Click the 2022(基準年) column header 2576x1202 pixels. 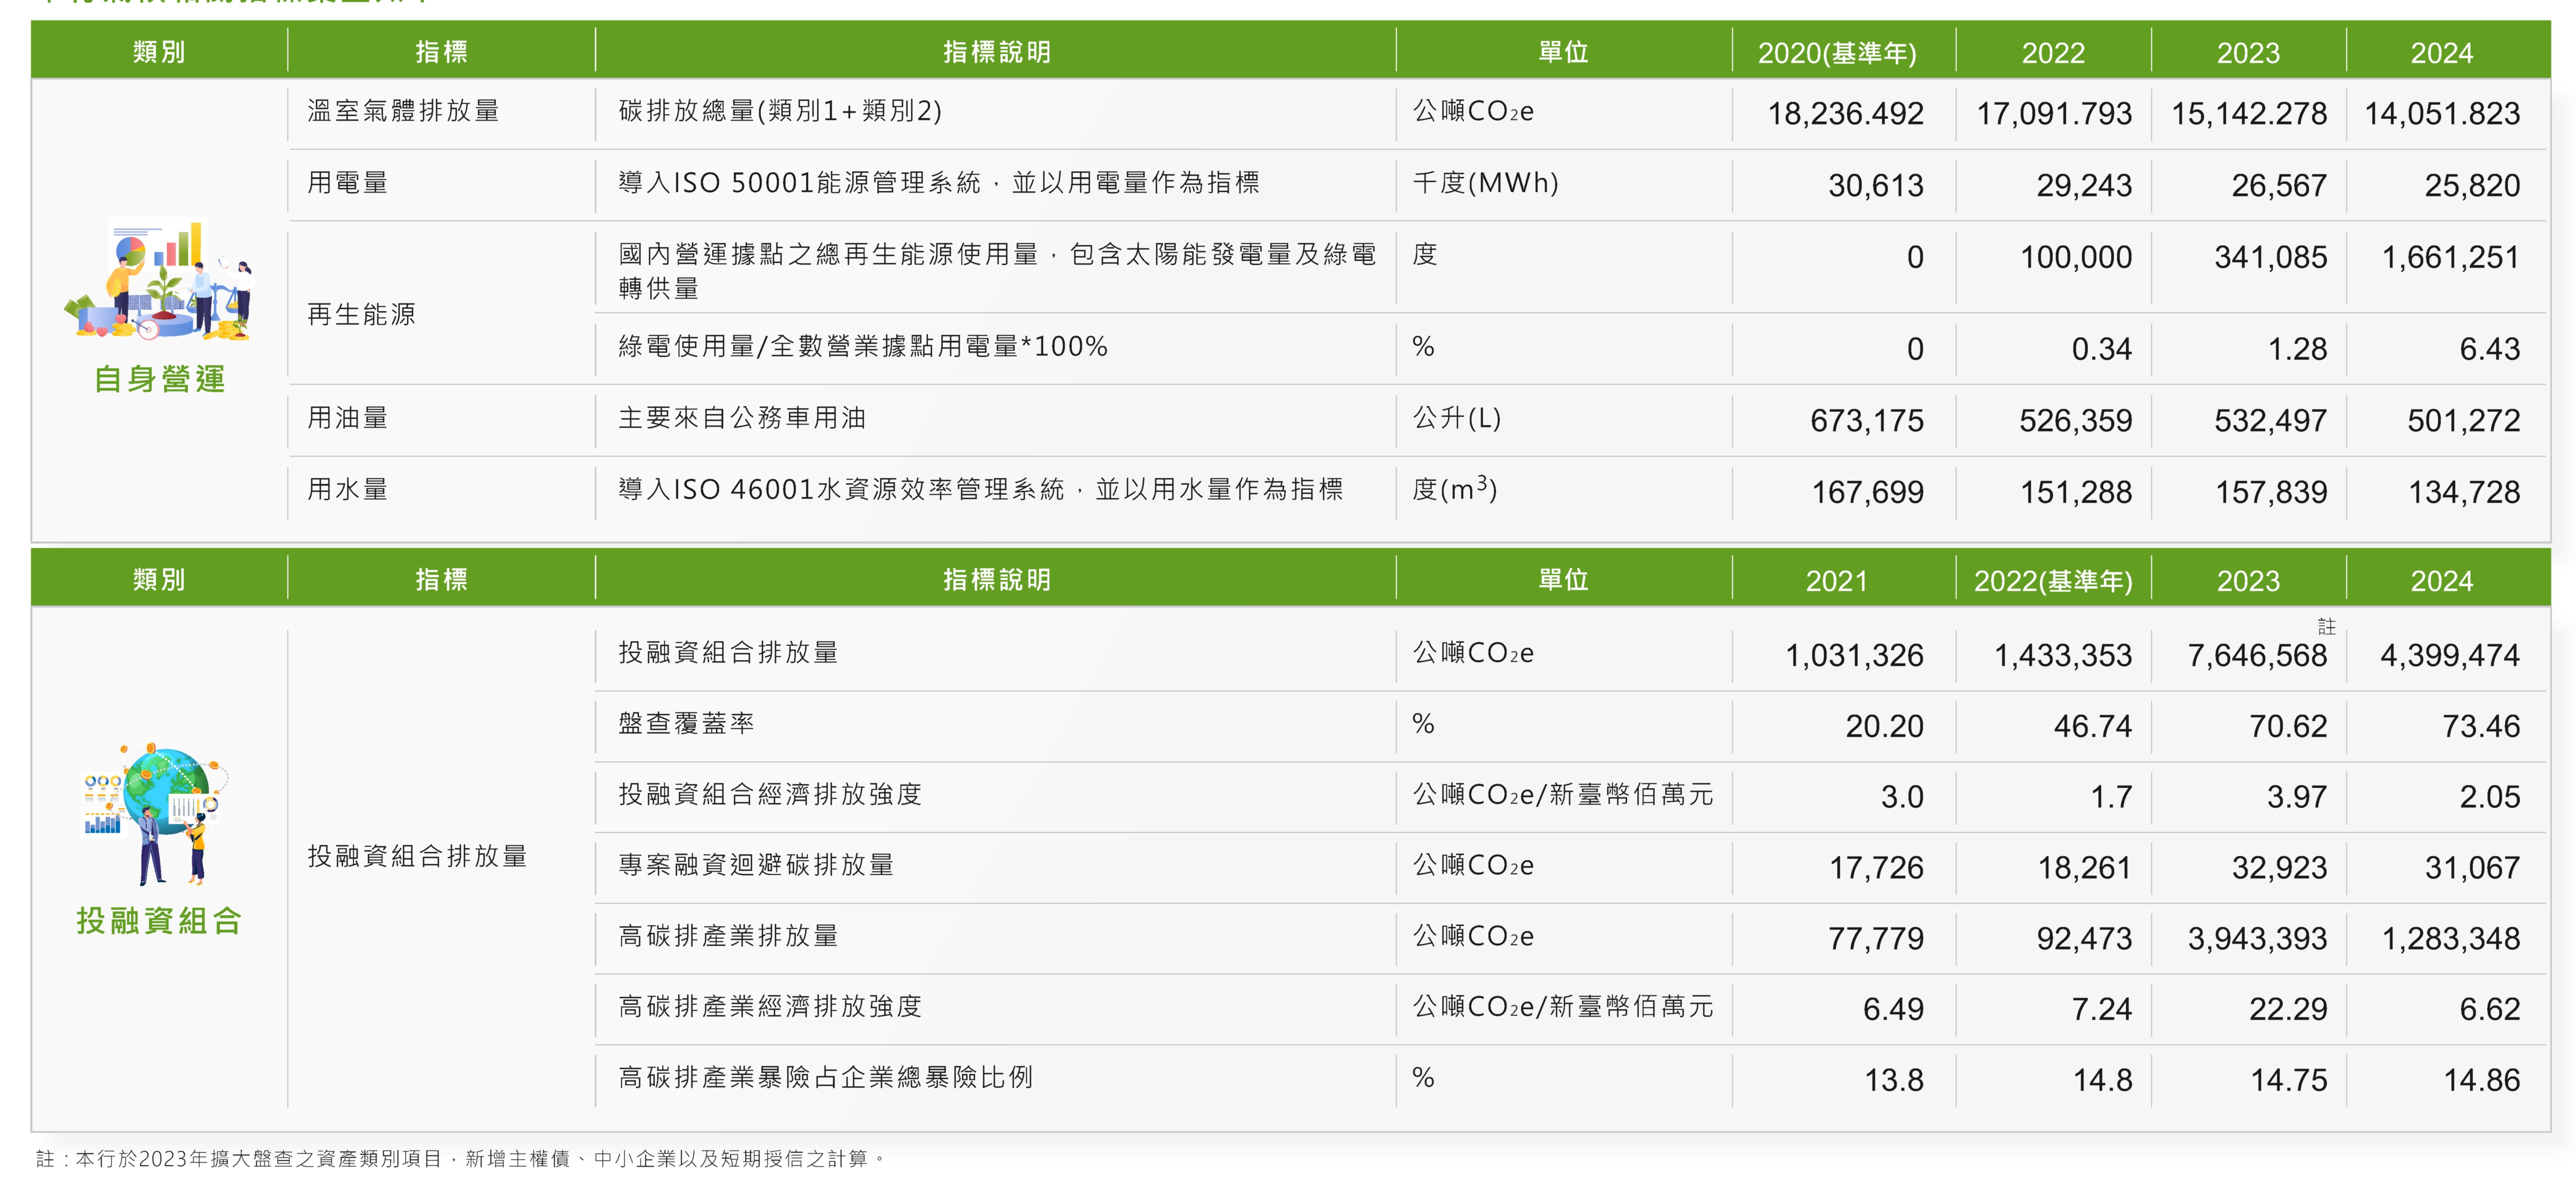(x=2053, y=581)
